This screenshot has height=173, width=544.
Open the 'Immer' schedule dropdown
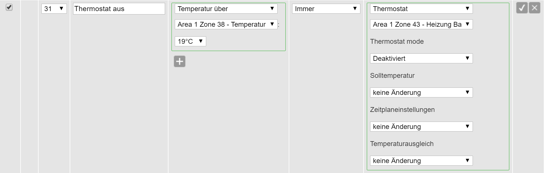326,9
